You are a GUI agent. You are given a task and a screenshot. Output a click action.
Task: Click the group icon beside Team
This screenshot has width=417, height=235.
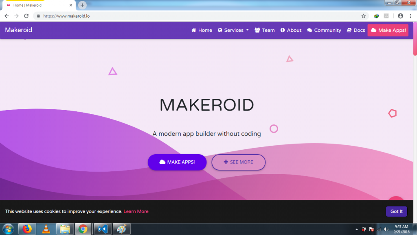coord(257,30)
